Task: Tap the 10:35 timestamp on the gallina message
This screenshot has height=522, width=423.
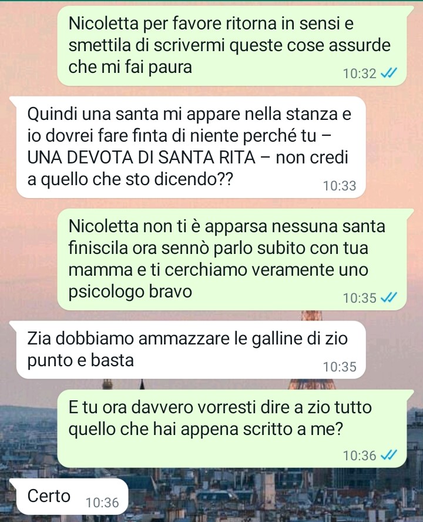Action: click(x=340, y=367)
